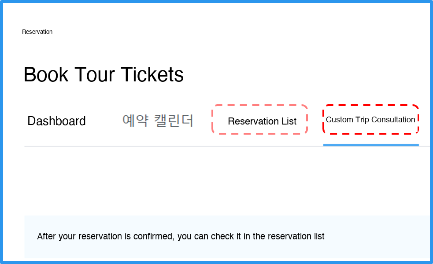Click the "After your reservation is confirmed" text
433x264 pixels.
pos(181,236)
